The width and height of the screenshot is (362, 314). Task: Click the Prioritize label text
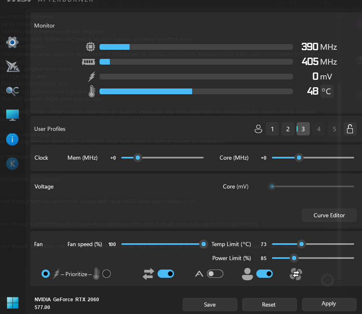pos(76,274)
